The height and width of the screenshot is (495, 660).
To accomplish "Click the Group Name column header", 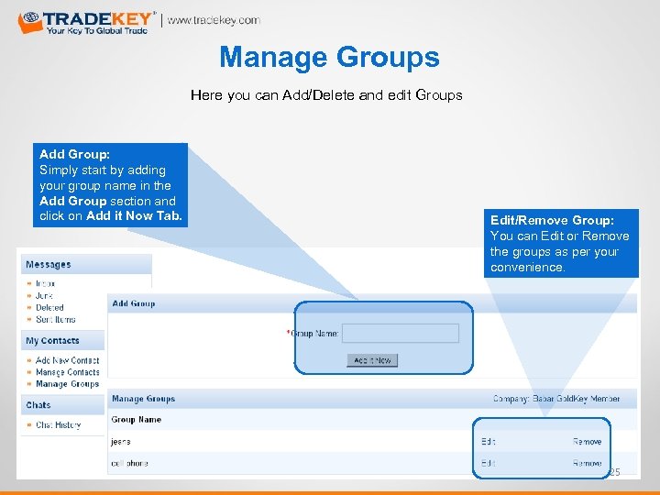I will [x=136, y=420].
